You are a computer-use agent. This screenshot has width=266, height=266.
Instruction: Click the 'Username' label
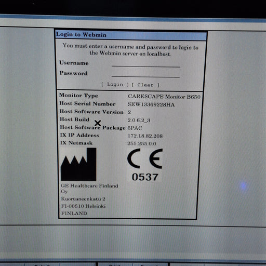(x=74, y=63)
